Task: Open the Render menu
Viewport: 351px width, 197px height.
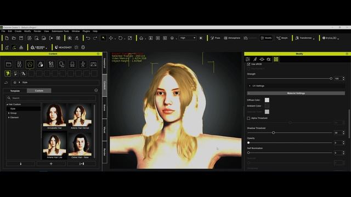Action: pos(37,31)
